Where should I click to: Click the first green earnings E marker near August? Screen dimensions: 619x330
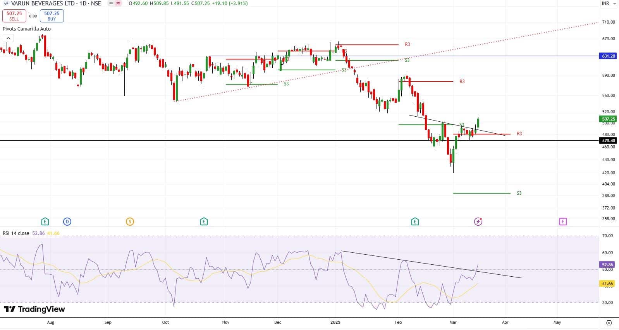pos(45,221)
